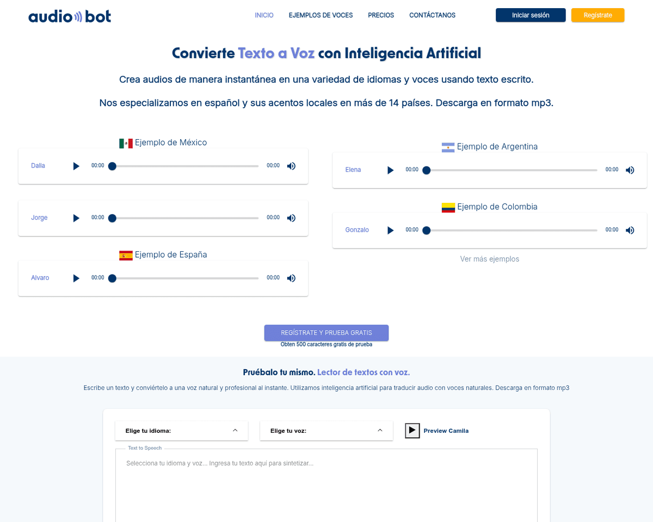Play Jorge's audio example
Screen dimensions: 653x522
76,218
